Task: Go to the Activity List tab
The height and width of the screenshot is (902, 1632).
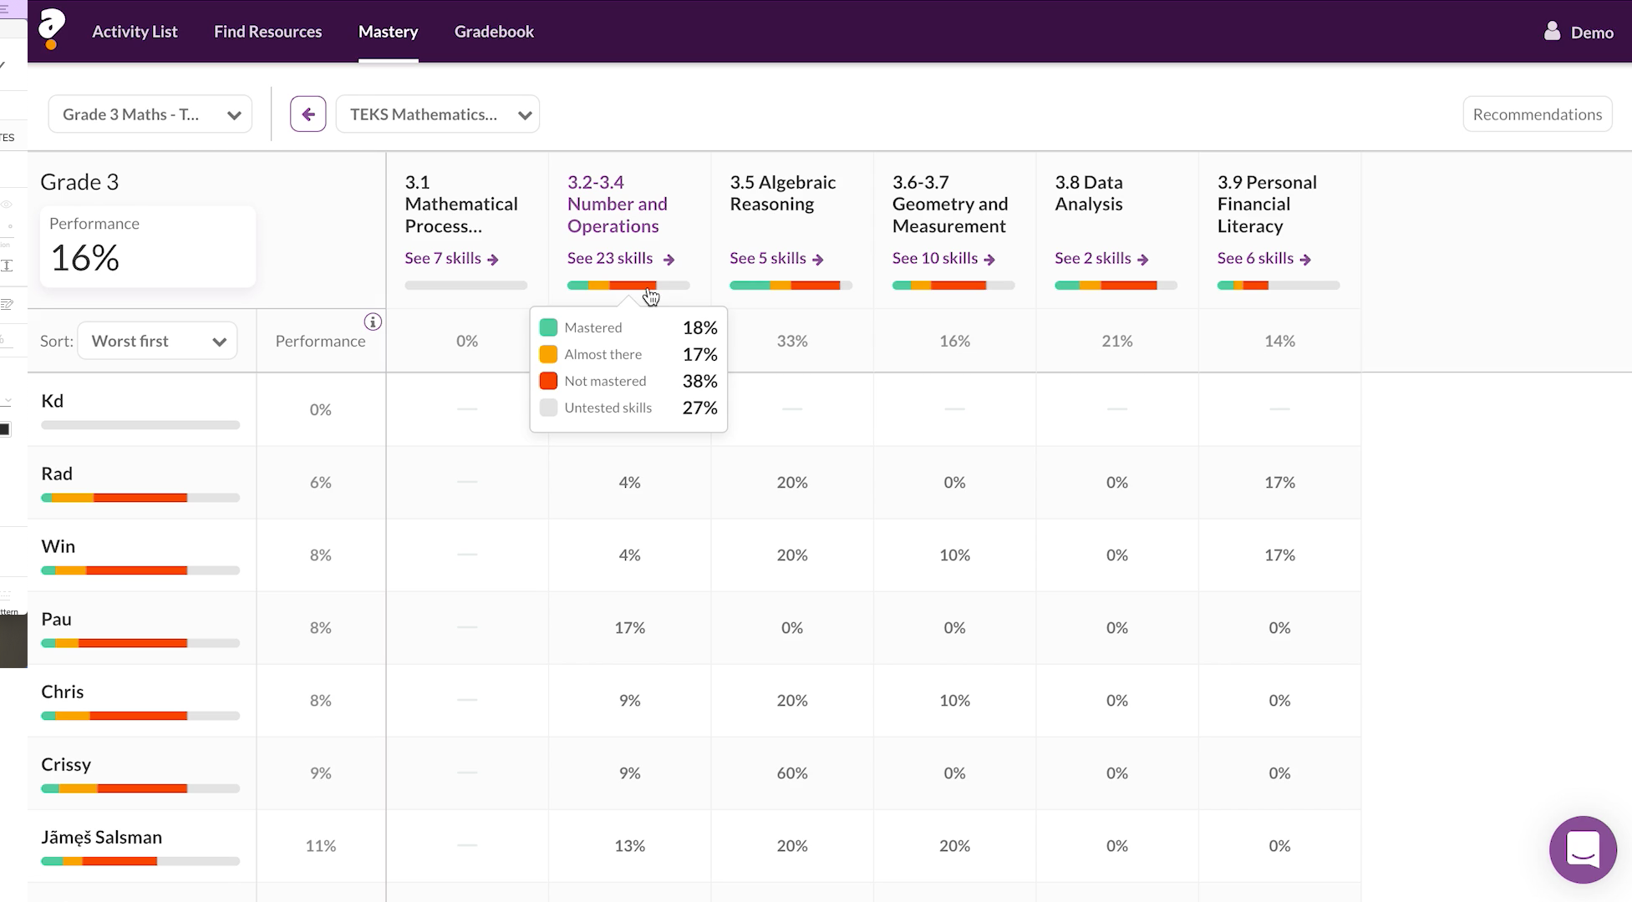Action: tap(135, 32)
